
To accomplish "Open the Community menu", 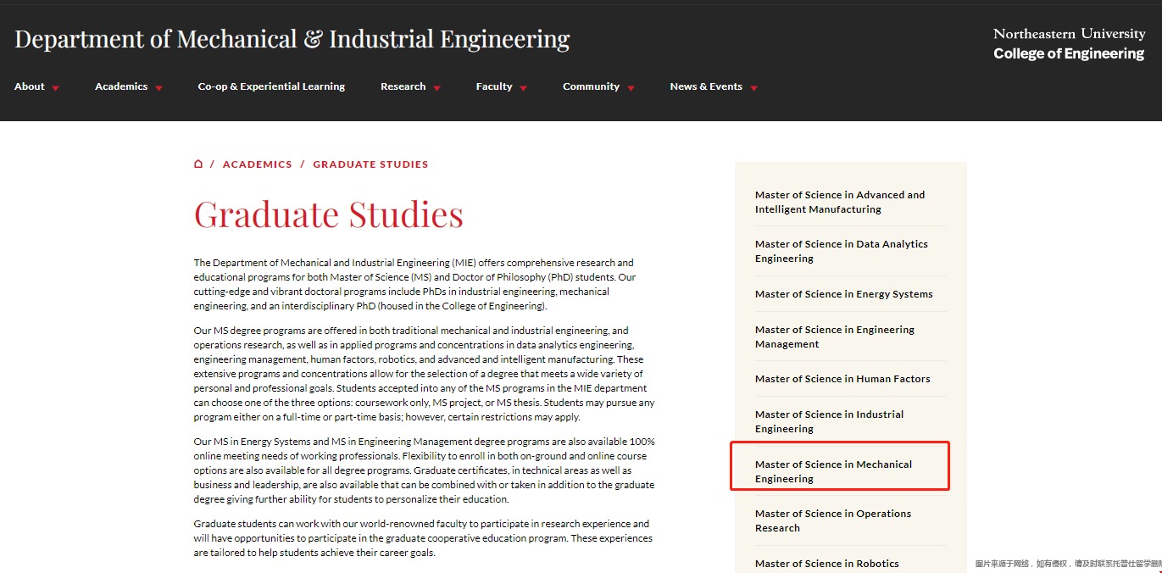I will [591, 86].
